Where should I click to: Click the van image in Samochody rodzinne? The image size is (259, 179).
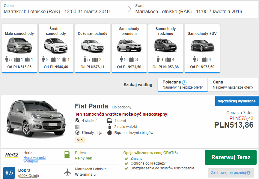(166, 45)
